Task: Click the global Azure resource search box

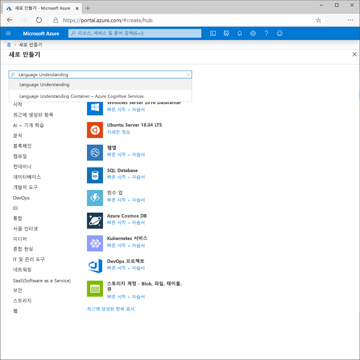Action: point(135,33)
